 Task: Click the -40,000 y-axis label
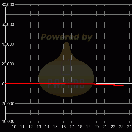point(7,122)
